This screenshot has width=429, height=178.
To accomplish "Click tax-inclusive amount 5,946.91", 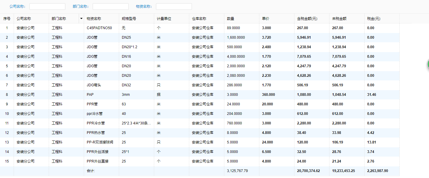I will (304, 38).
